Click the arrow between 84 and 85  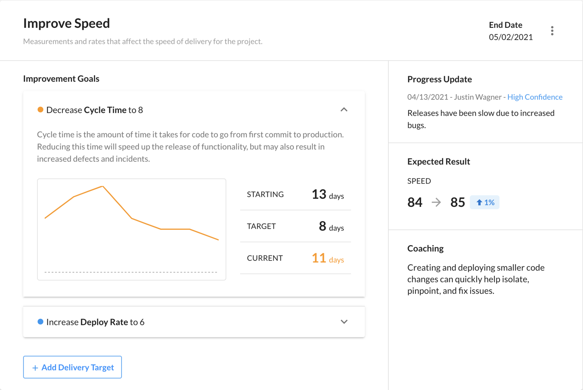point(436,202)
